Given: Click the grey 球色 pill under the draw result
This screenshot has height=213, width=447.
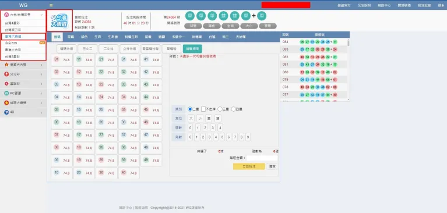Looking at the screenshot, I should [x=212, y=26].
